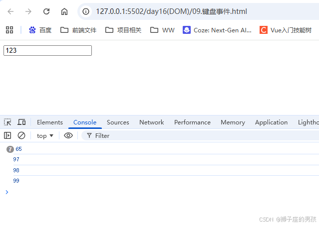Open the top JavaScript context dropdown
The height and width of the screenshot is (225, 319).
click(45, 136)
